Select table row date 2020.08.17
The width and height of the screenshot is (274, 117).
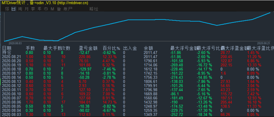coord(11,73)
